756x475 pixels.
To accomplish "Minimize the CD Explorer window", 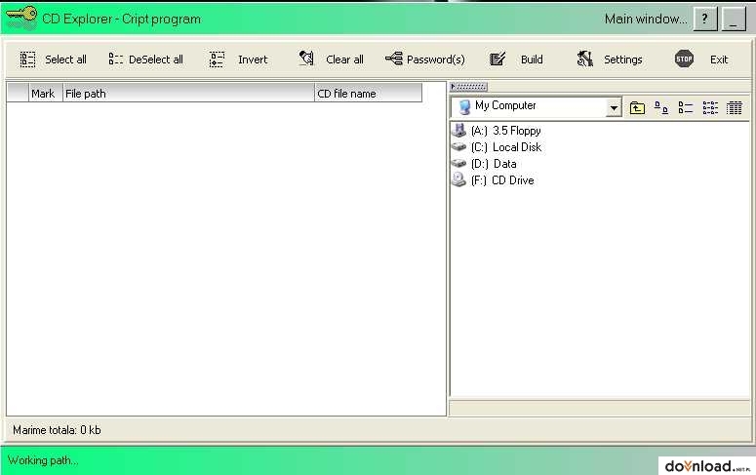I will pyautogui.click(x=734, y=20).
